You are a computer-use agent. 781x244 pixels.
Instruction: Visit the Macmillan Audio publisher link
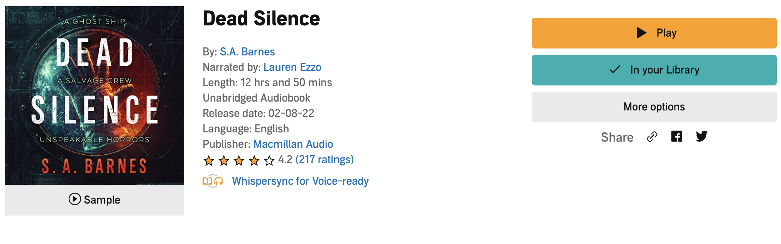(293, 144)
